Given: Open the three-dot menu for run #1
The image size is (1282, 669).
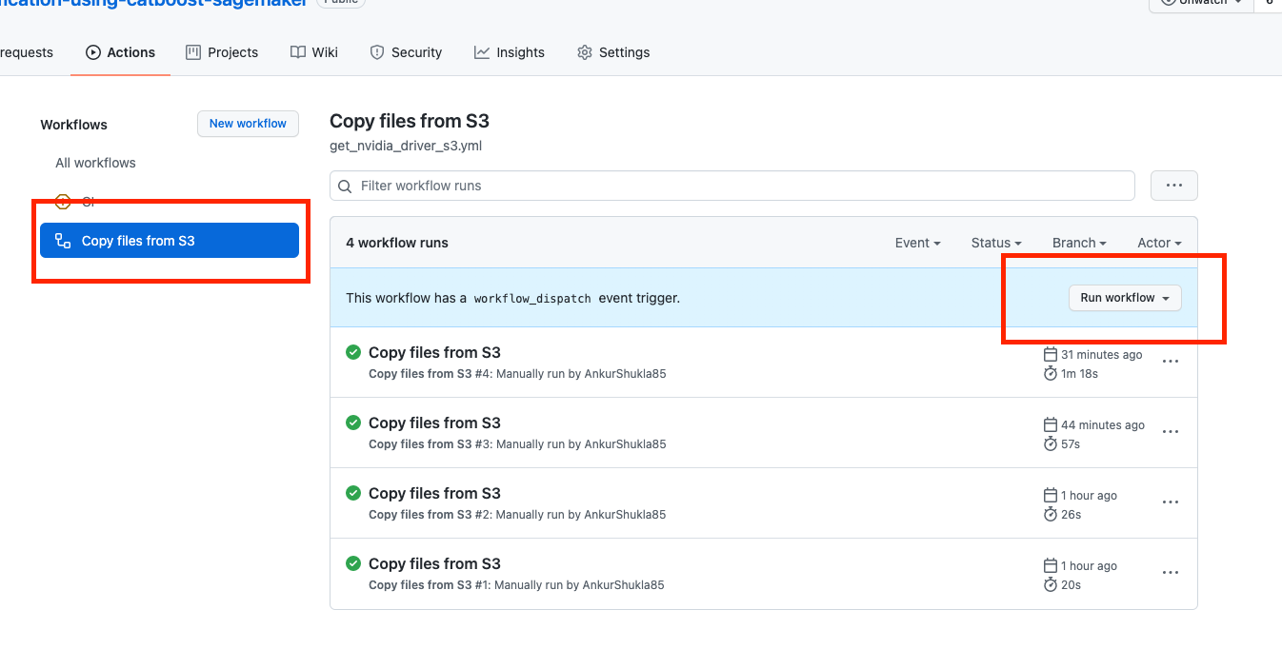Looking at the screenshot, I should (1171, 573).
